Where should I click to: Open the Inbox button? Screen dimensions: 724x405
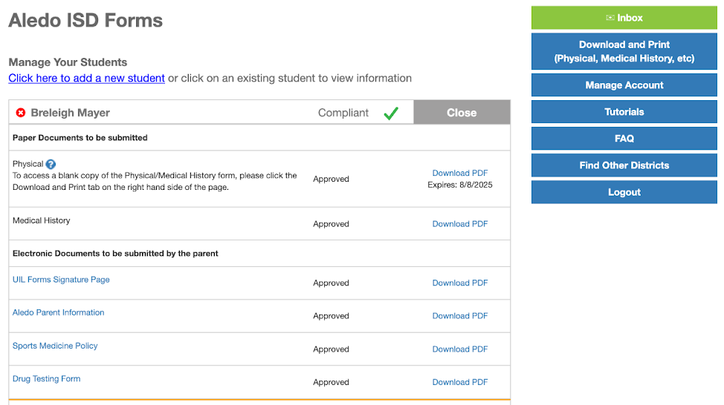[624, 18]
